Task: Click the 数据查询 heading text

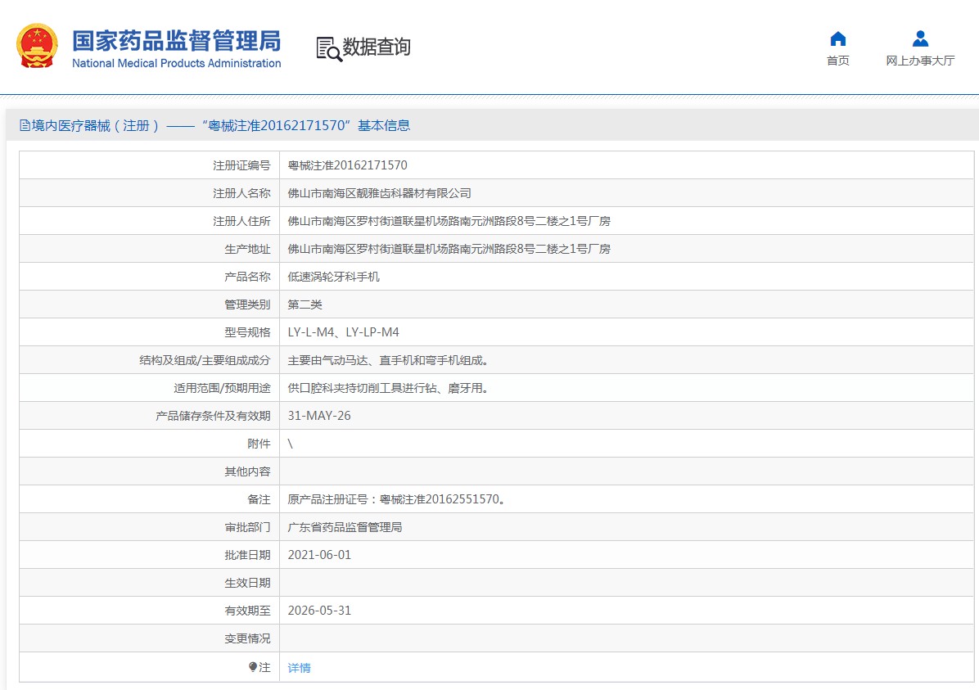Action: pyautogui.click(x=377, y=47)
